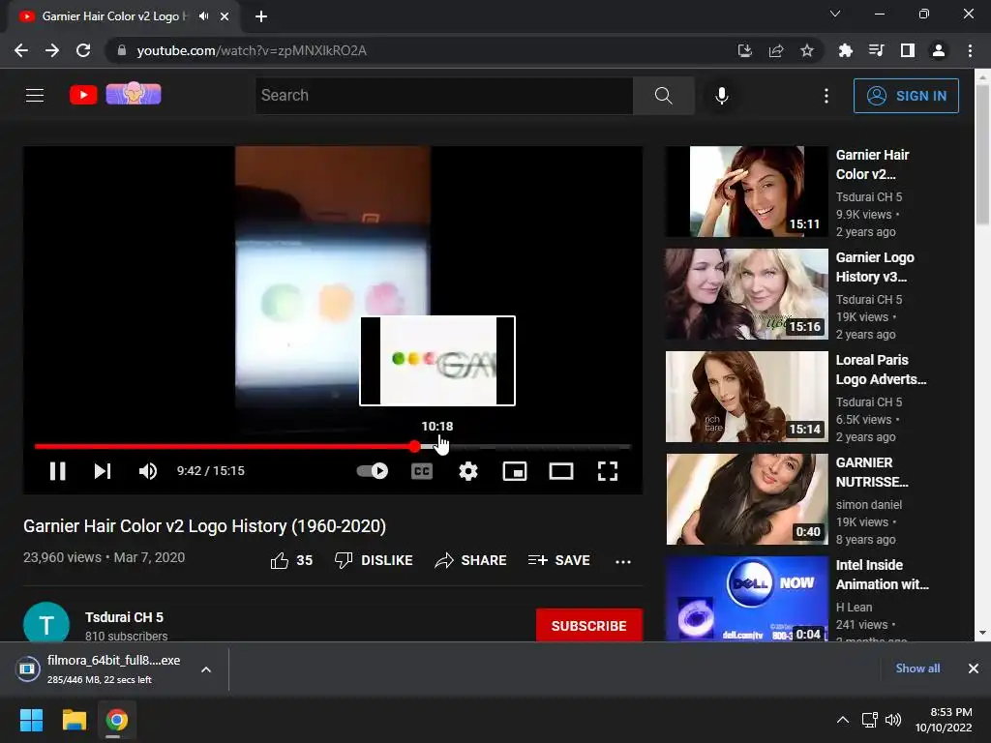Toggle the autoplay switch
The image size is (991, 743).
pos(373,471)
